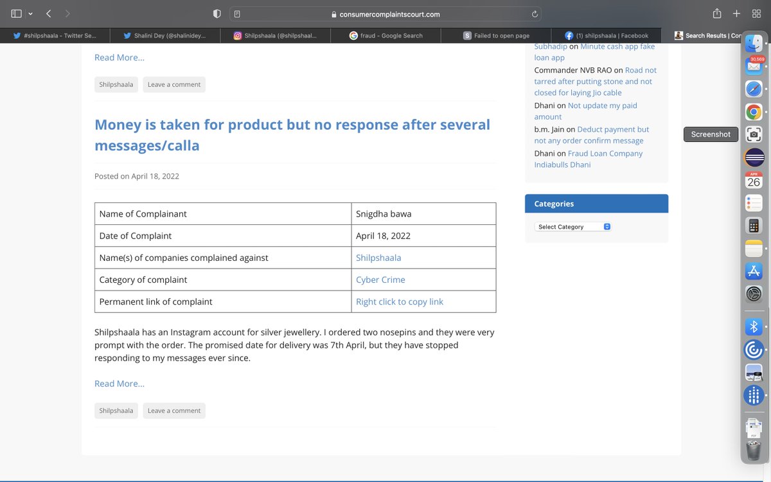Open the blue spiral app in the Dock
Image resolution: width=771 pixels, height=482 pixels.
pyautogui.click(x=754, y=350)
